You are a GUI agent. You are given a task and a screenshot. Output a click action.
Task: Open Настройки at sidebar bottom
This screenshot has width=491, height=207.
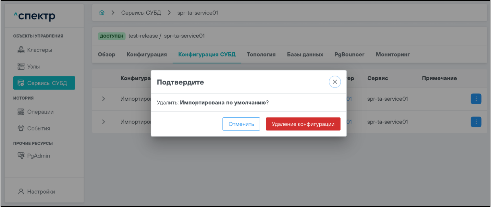[36, 191]
